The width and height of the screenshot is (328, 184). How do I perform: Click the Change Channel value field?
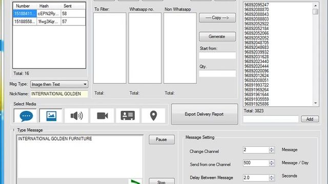[x=256, y=150]
